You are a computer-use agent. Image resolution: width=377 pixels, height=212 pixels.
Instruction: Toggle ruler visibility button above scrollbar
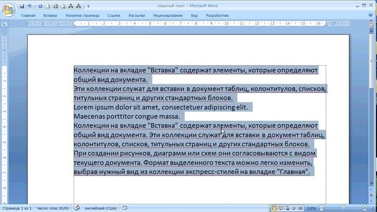point(371,24)
